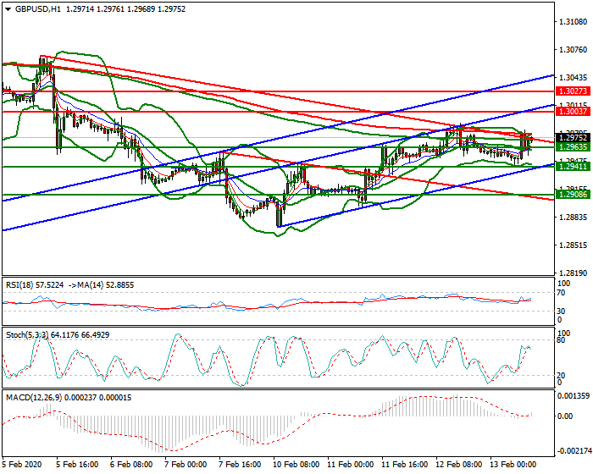This screenshot has height=474, width=593.
Task: Click the 11 Feb 16:00 time axis label
Action: tap(405, 464)
